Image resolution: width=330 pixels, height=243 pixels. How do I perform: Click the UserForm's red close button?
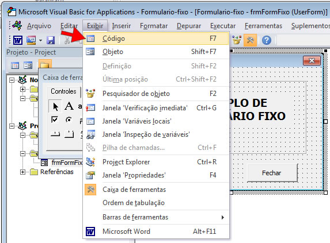[312, 61]
